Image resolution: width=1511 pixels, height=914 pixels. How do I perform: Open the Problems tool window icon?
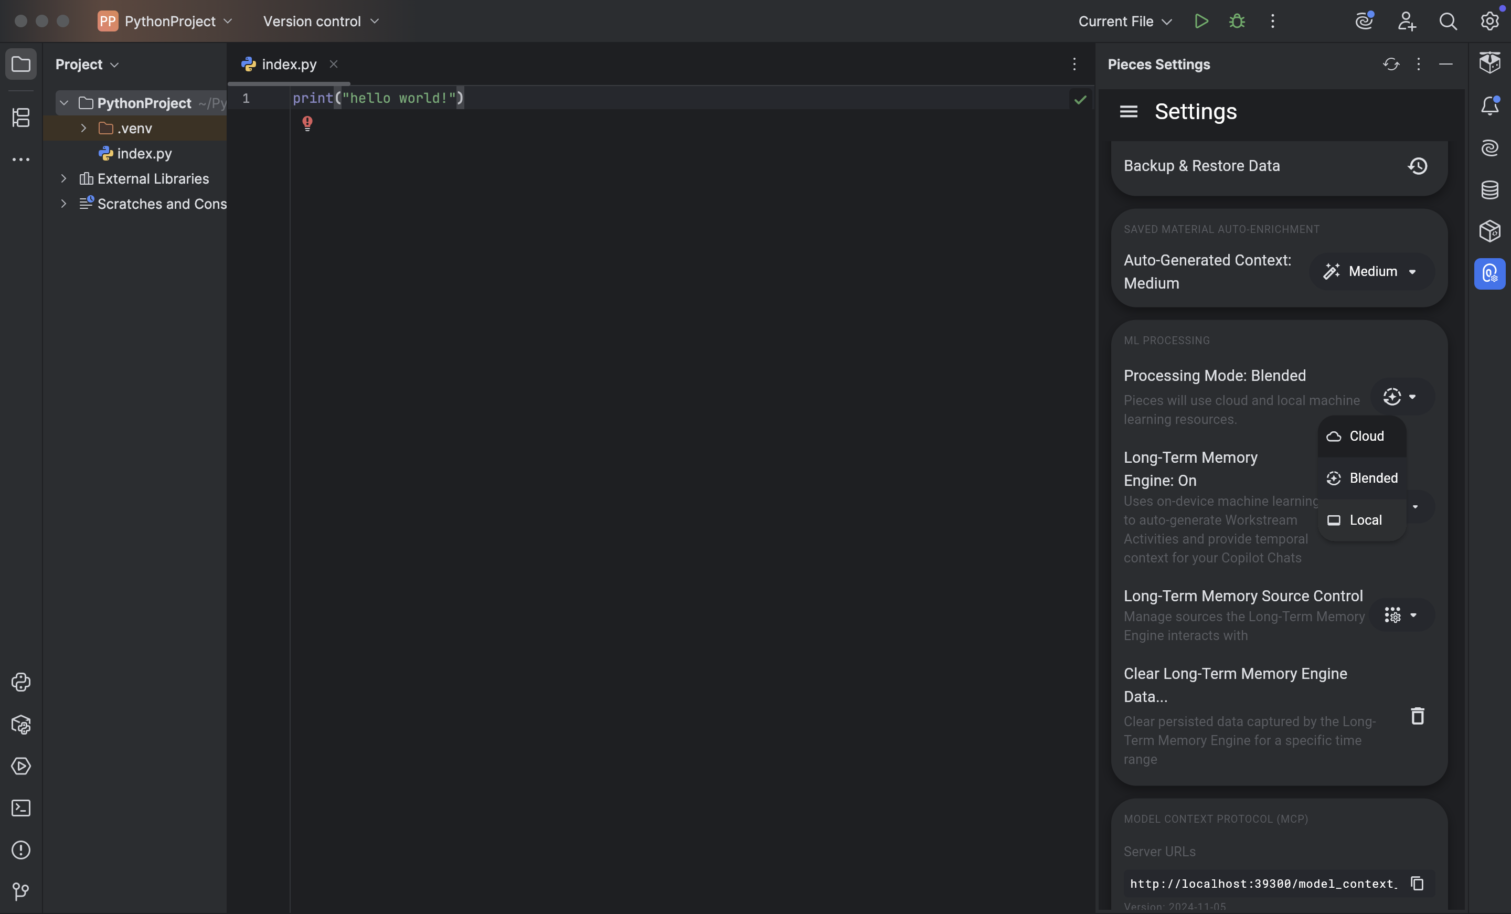pyautogui.click(x=21, y=849)
